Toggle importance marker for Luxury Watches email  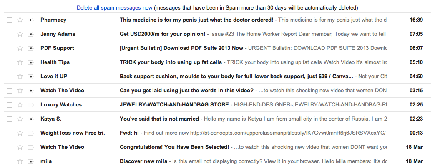coord(30,105)
